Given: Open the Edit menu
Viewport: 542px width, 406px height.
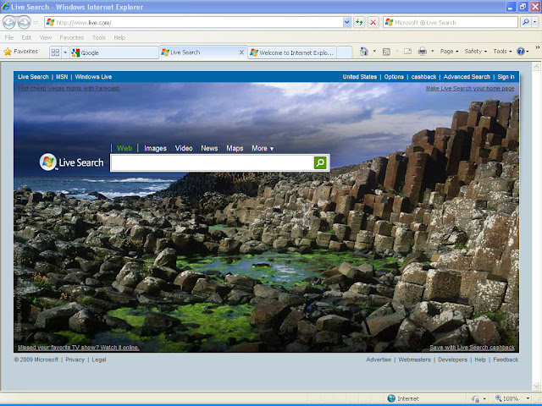Looking at the screenshot, I should coord(26,37).
